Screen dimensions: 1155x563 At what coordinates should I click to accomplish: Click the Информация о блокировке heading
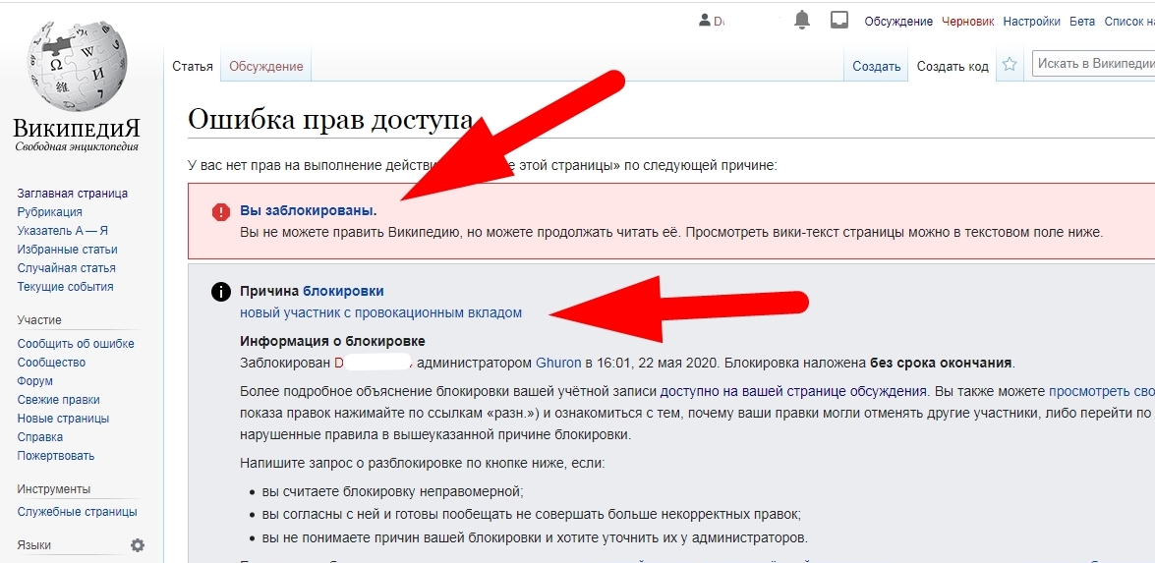click(x=333, y=342)
